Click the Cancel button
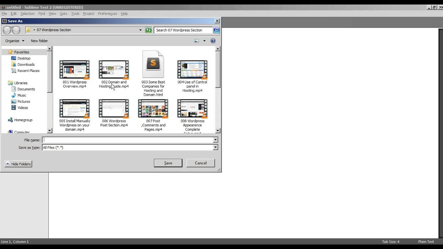The width and height of the screenshot is (443, 249). click(x=200, y=163)
